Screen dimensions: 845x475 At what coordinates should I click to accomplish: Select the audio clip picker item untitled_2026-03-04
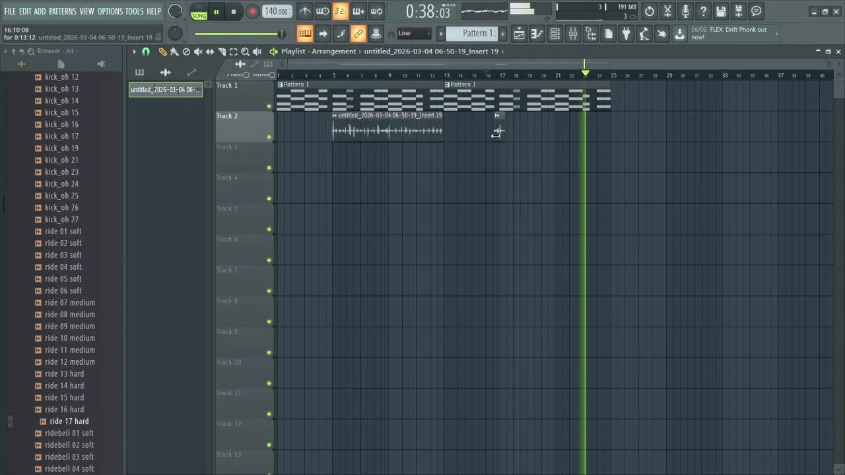pos(166,90)
